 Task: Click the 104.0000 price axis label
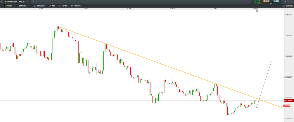pos(289,56)
